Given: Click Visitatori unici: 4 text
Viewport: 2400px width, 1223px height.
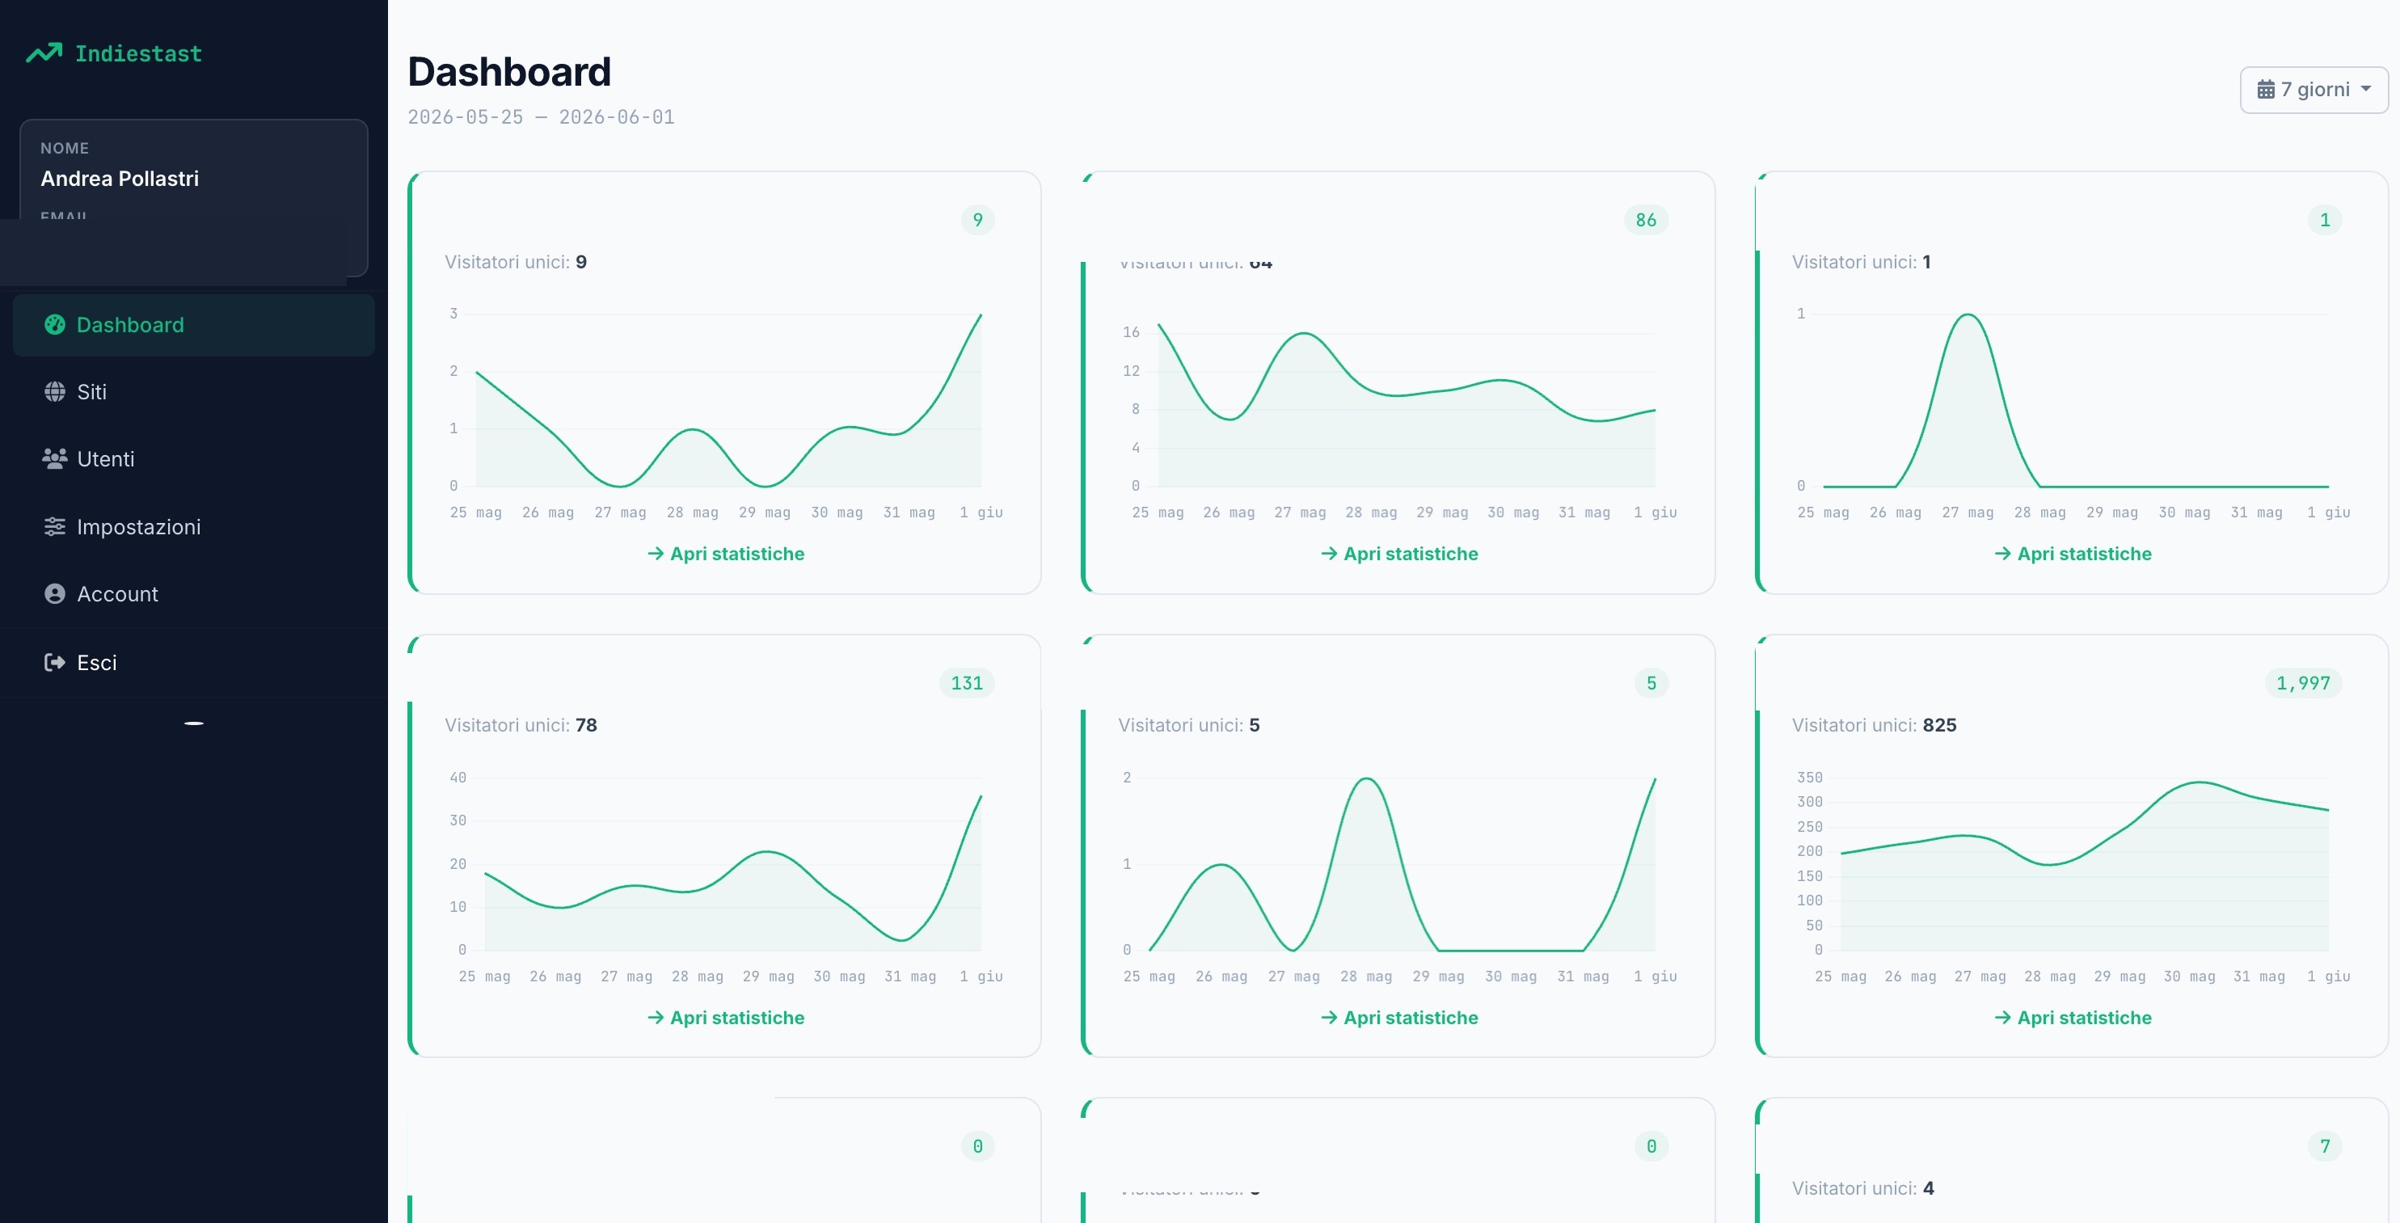Looking at the screenshot, I should pyautogui.click(x=1862, y=1188).
